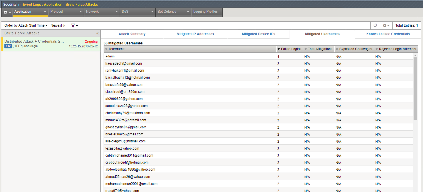
Task: Select texasbita@yahoo.com row
Action: [258, 148]
